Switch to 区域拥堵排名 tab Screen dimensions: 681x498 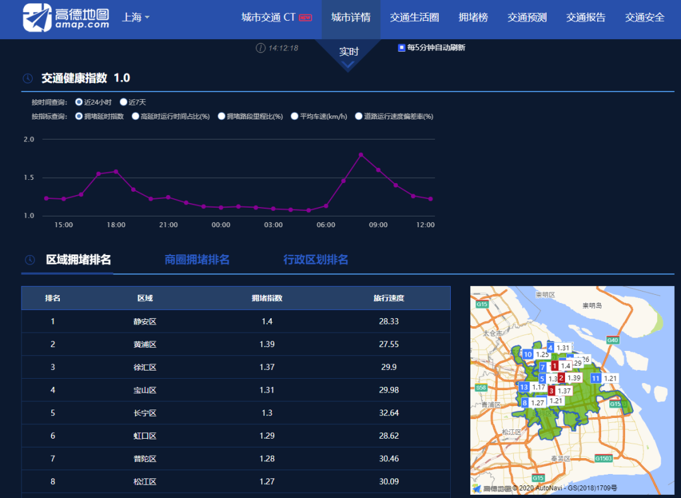pos(79,260)
